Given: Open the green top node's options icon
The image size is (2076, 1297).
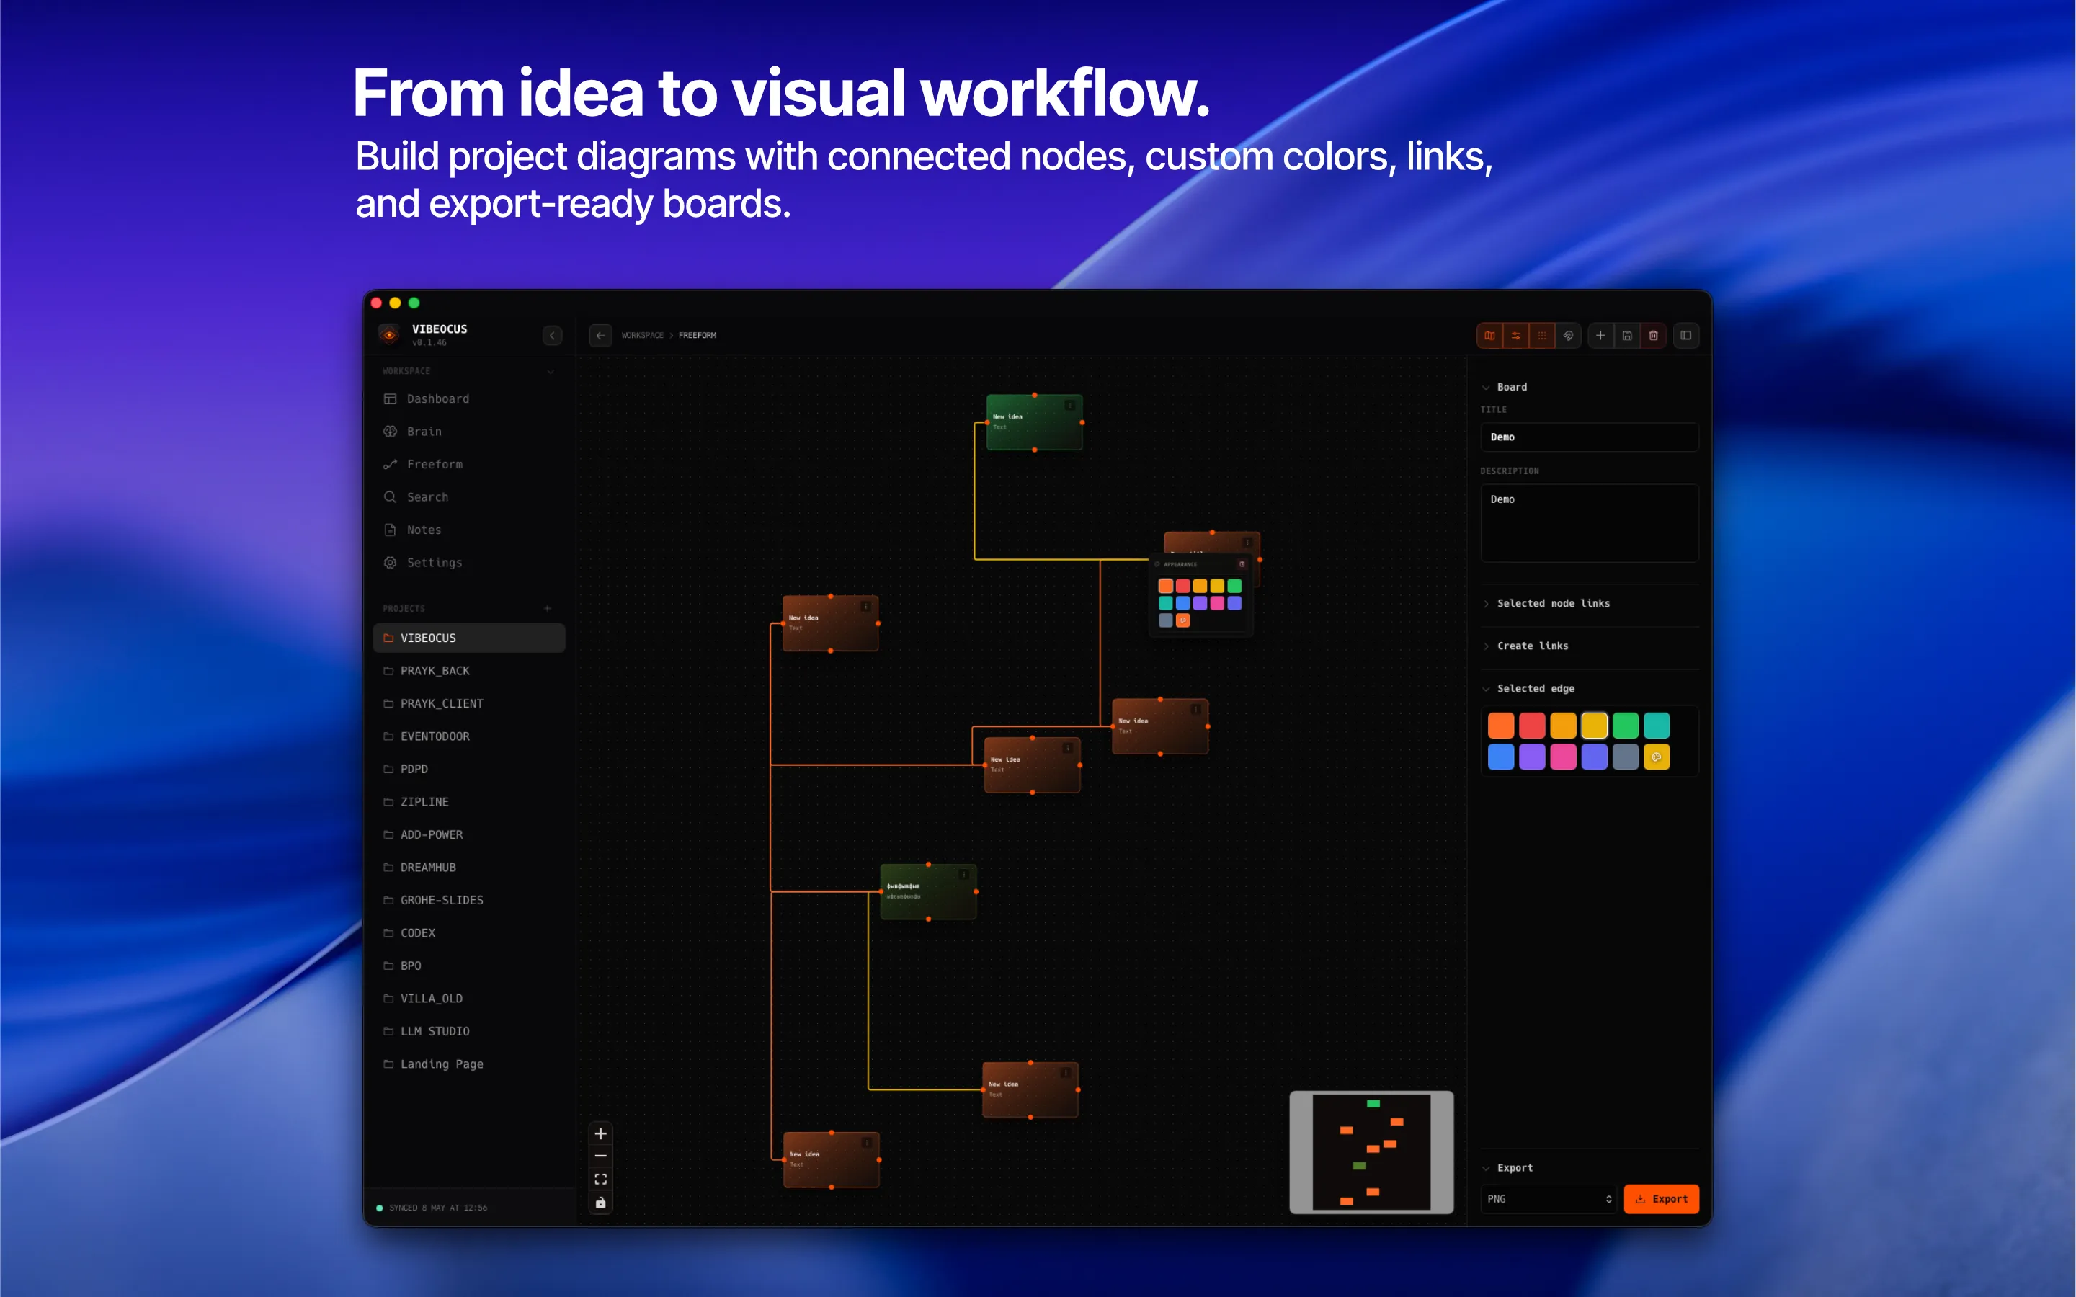Looking at the screenshot, I should [x=1070, y=405].
